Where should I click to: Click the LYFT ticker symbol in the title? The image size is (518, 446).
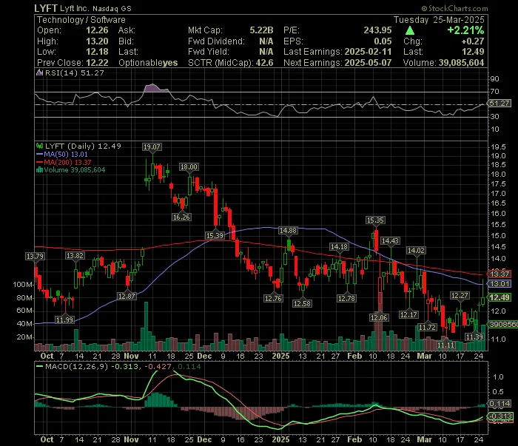46,8
